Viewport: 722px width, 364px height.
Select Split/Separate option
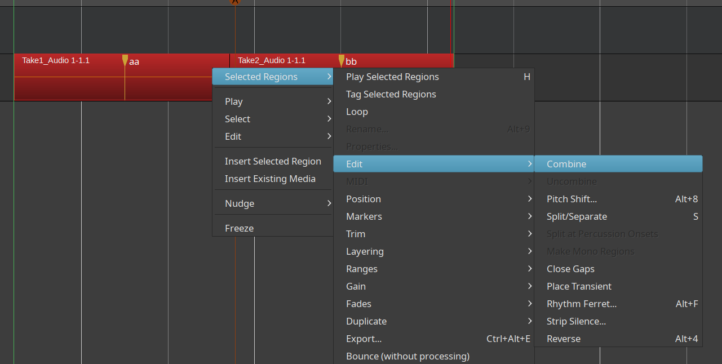point(577,216)
